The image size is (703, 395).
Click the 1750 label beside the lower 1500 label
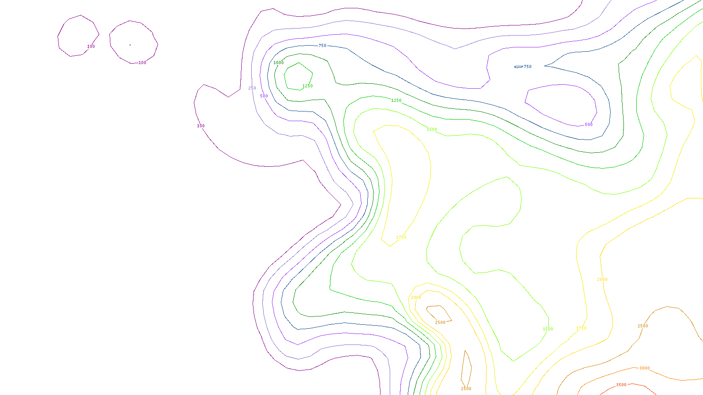[581, 328]
